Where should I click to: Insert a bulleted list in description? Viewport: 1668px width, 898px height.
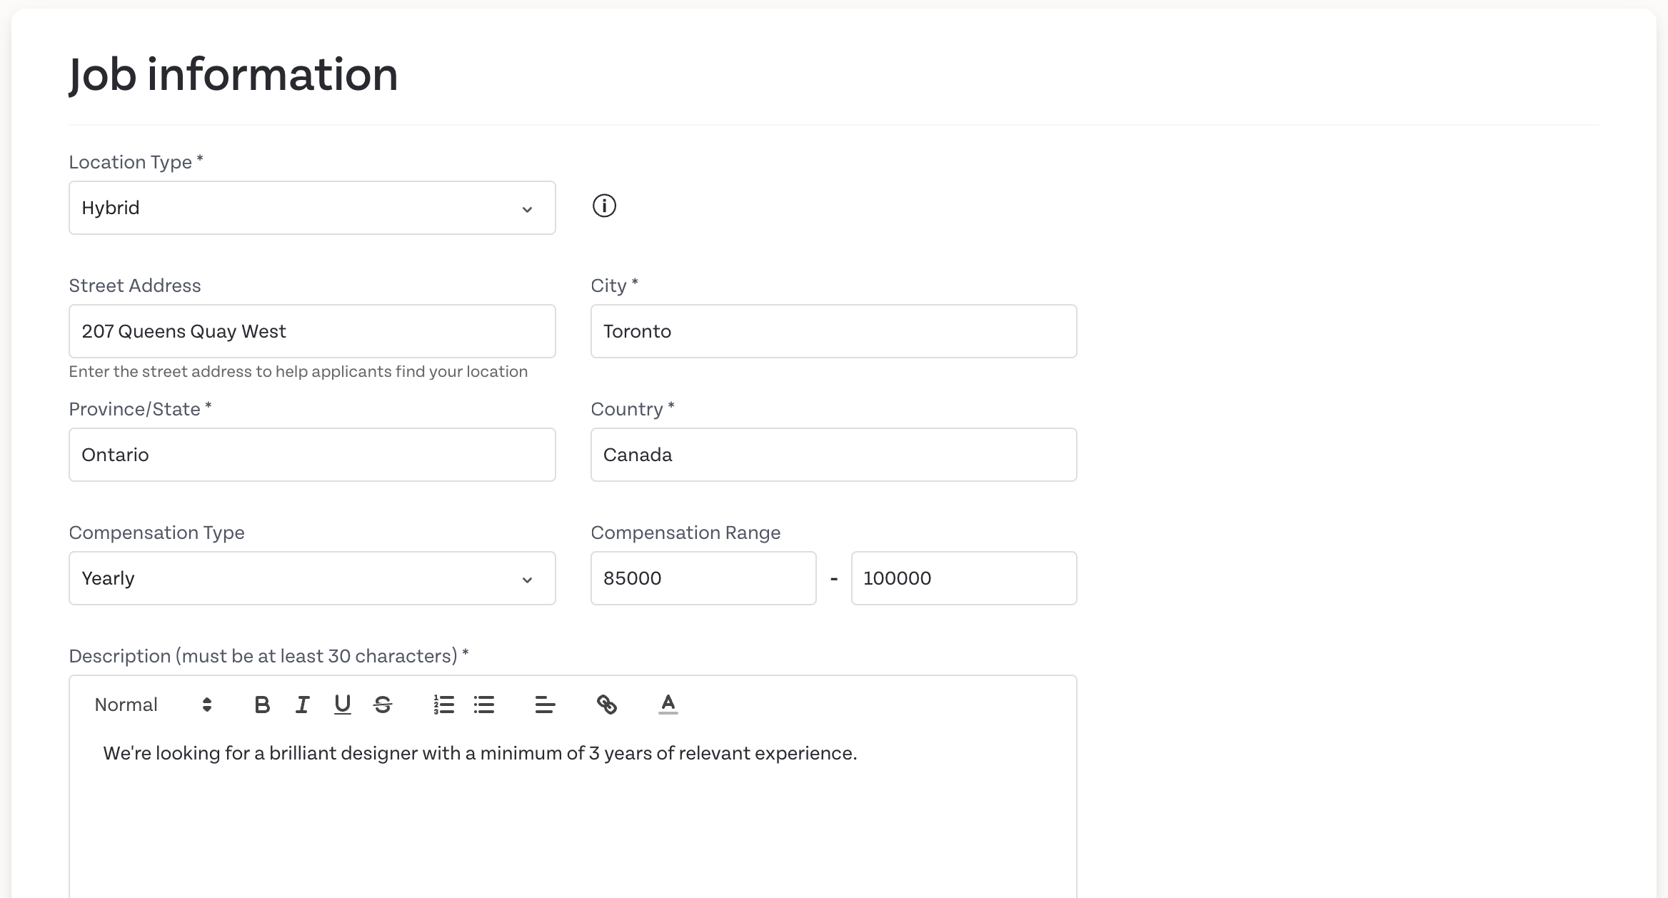[484, 705]
